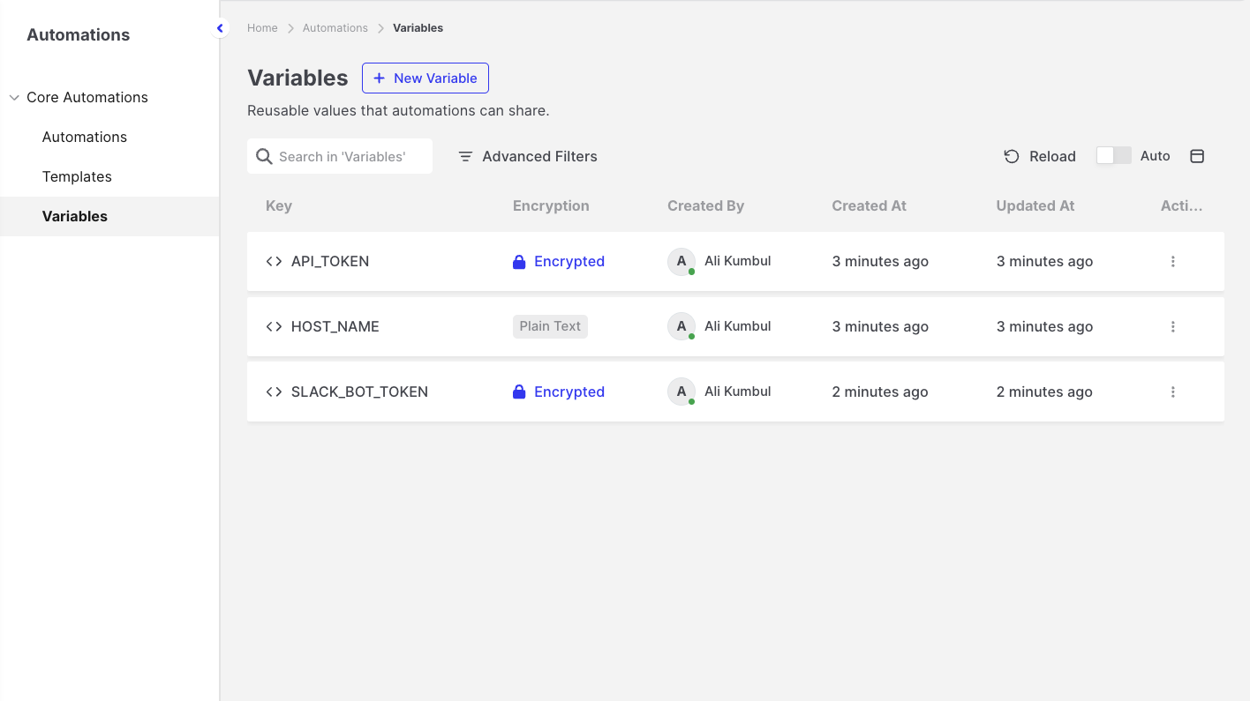Open the HOST_NAME variable
Screen dimensions: 1250x701
coord(335,326)
